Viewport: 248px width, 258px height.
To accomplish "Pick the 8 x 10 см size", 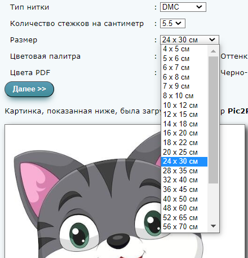I will point(184,95).
